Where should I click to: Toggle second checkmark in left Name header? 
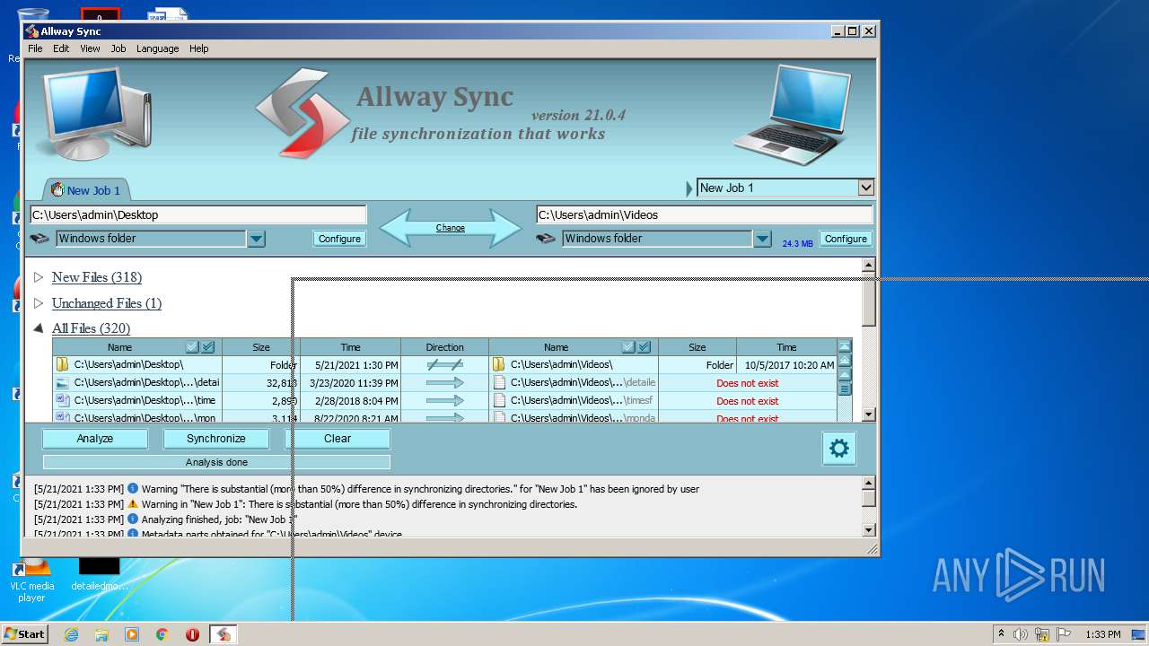[208, 347]
